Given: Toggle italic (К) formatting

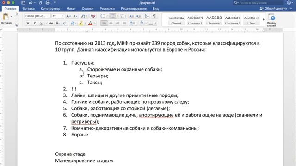Looking at the screenshot, I should (35, 23).
